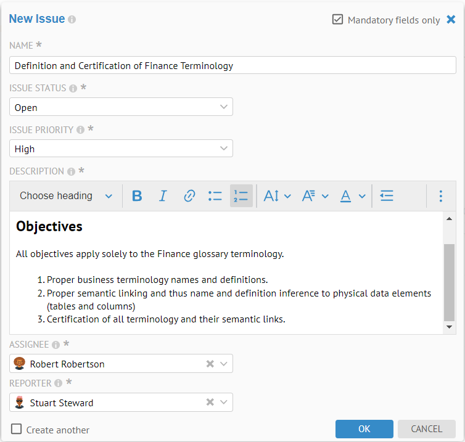The width and height of the screenshot is (465, 442).
Task: Enable Create another checkbox
Action: [17, 429]
